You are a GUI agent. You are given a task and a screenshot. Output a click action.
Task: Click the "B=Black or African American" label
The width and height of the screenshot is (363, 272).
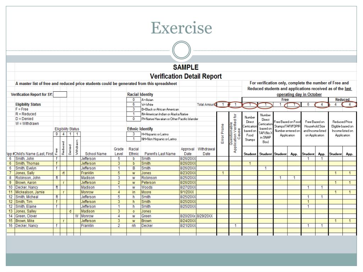[x=160, y=109]
